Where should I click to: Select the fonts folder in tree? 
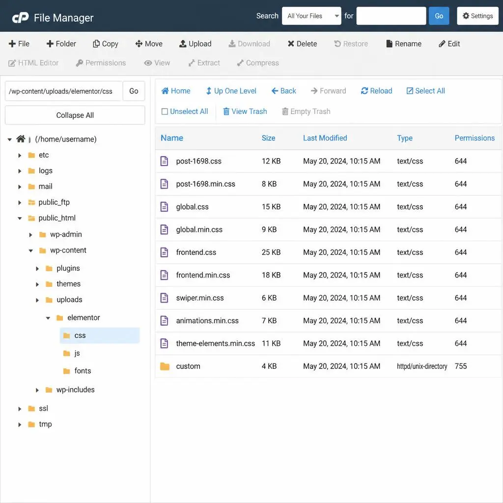click(77, 371)
